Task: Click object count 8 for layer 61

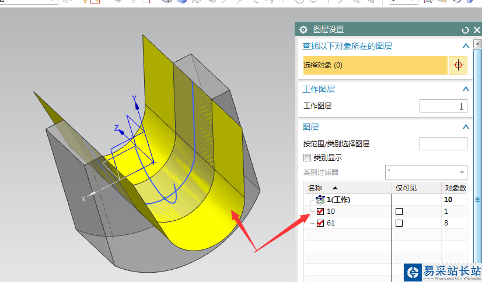Action: pos(446,223)
